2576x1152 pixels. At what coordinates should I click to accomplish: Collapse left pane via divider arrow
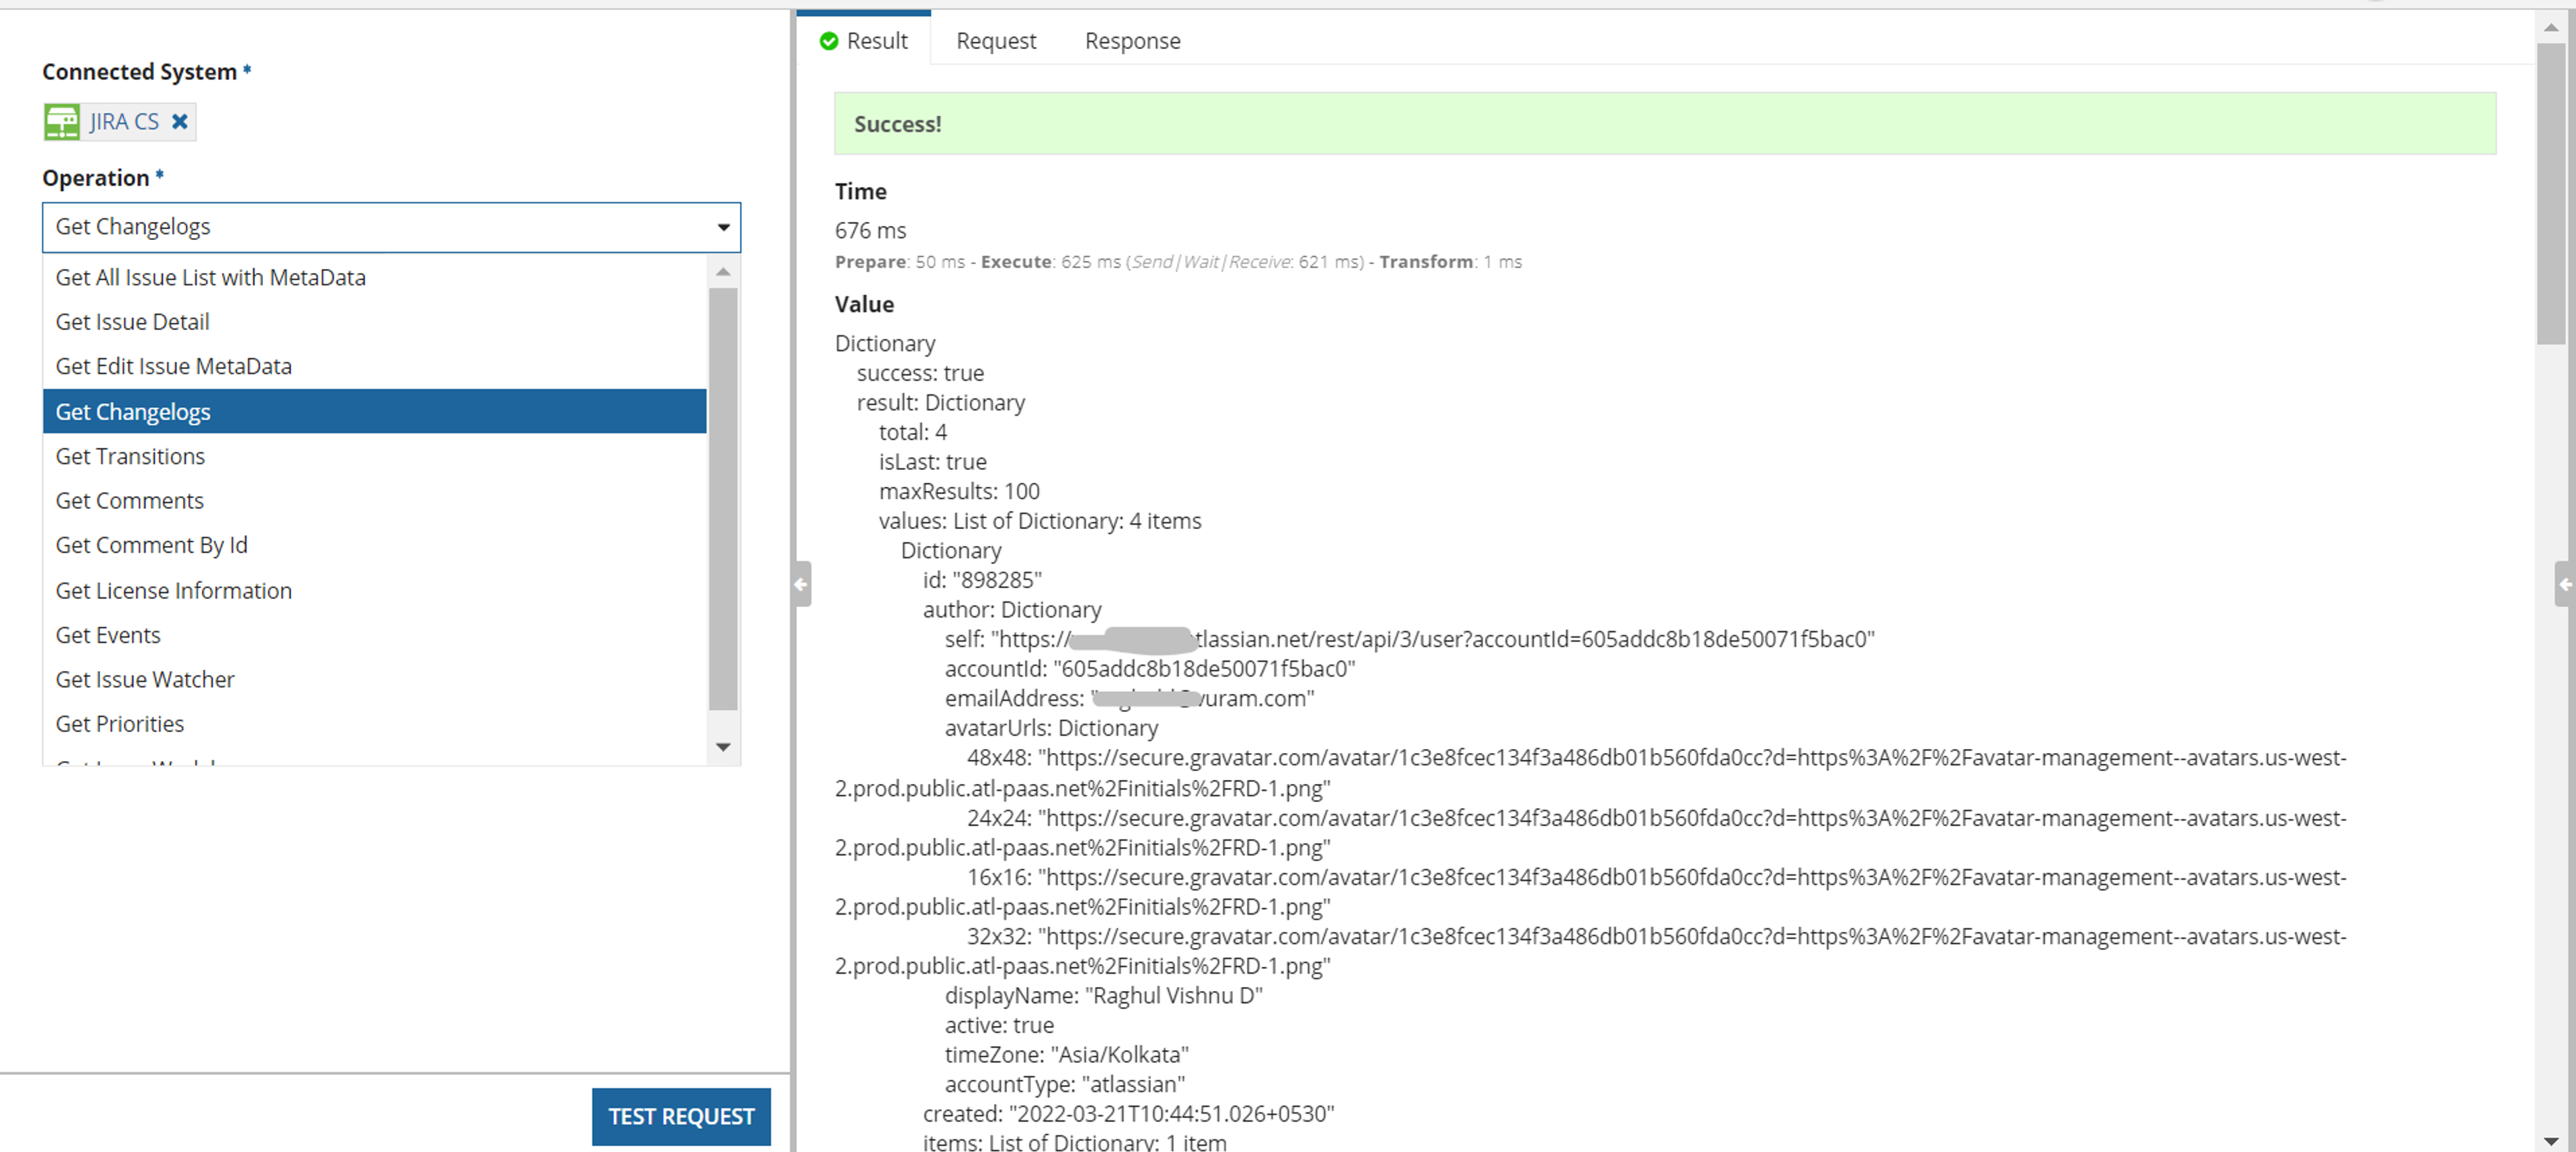pos(802,584)
